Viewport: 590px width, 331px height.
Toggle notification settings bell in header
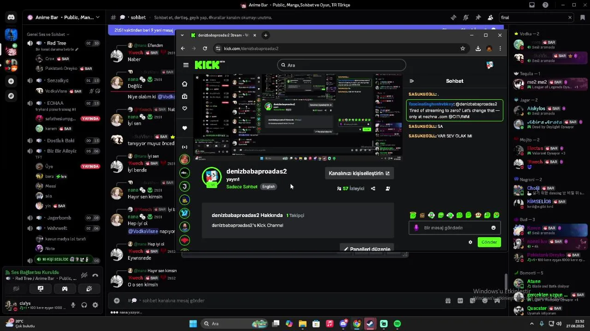(x=466, y=17)
